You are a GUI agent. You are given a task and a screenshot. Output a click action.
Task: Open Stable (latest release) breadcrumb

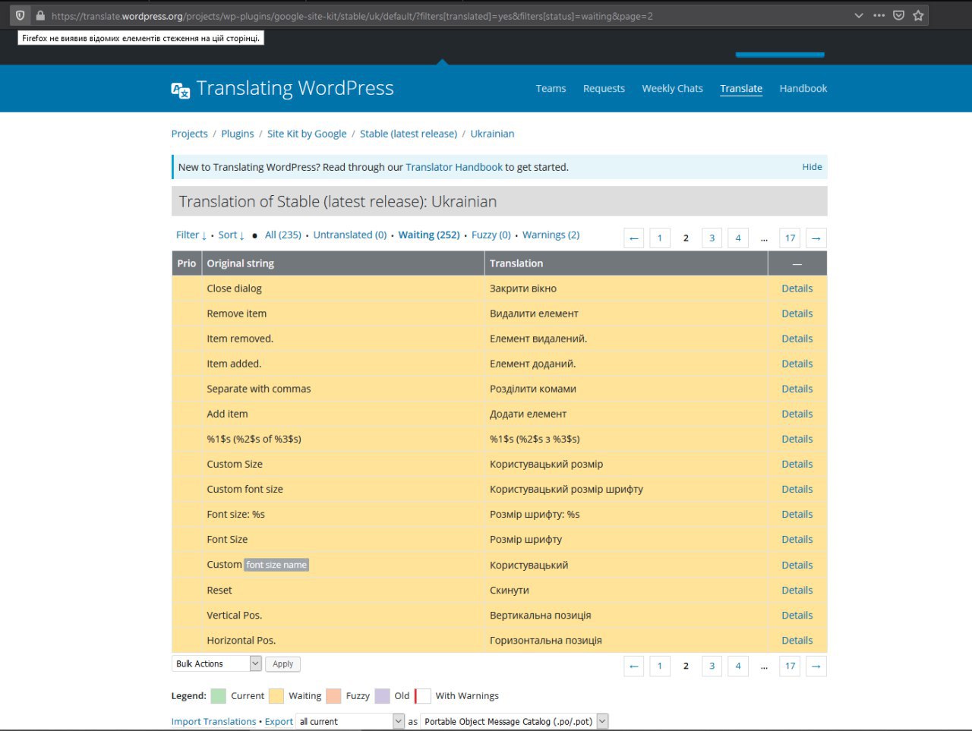pyautogui.click(x=409, y=134)
